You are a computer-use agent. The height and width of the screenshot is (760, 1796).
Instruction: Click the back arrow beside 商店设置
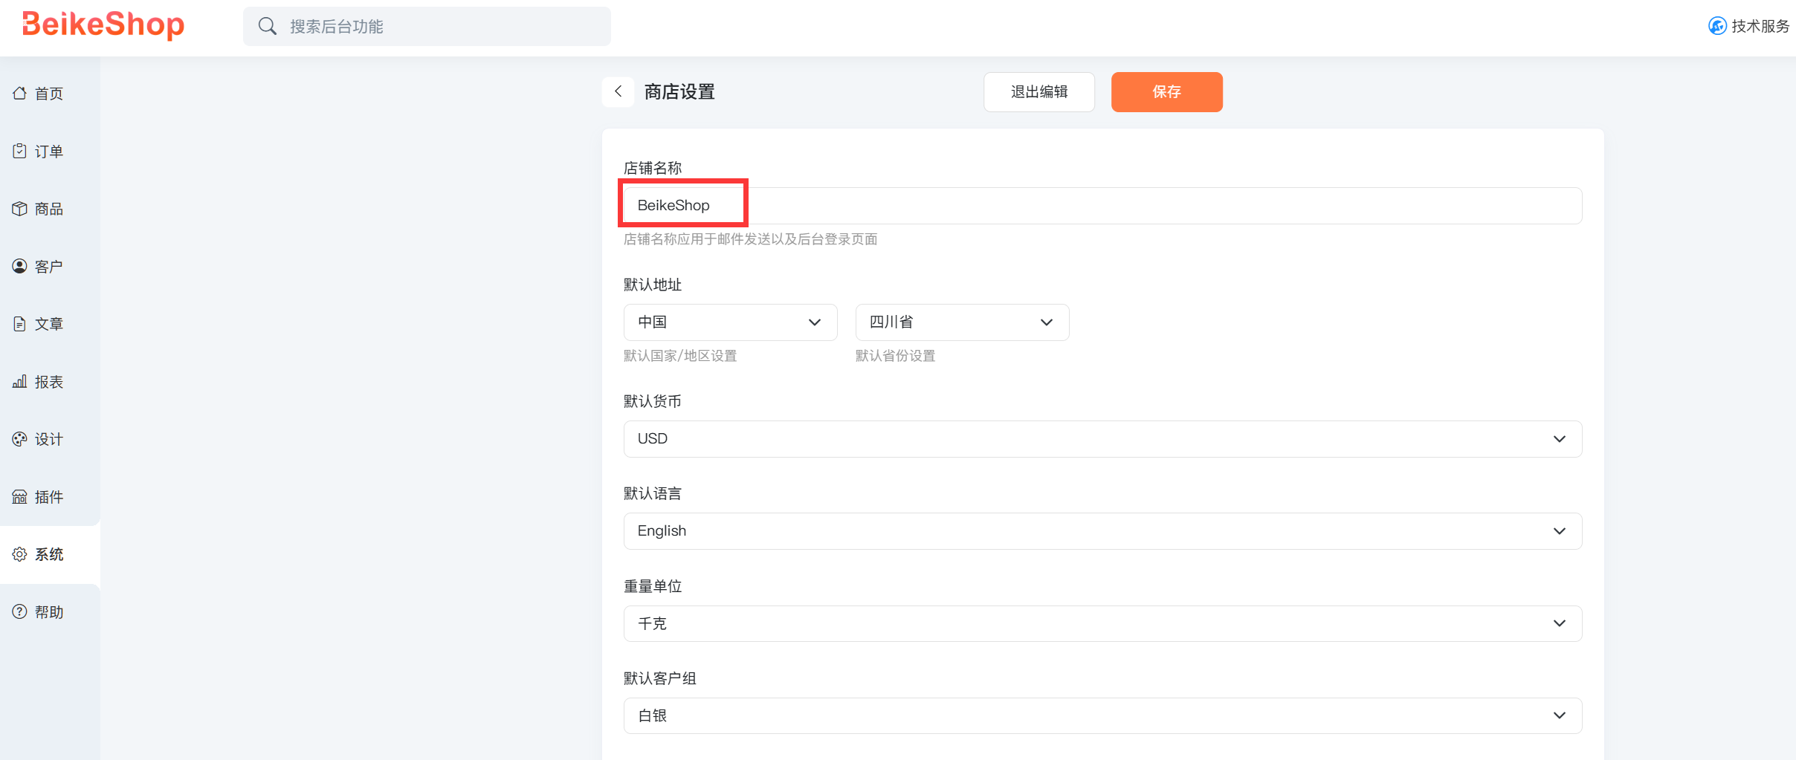point(618,92)
